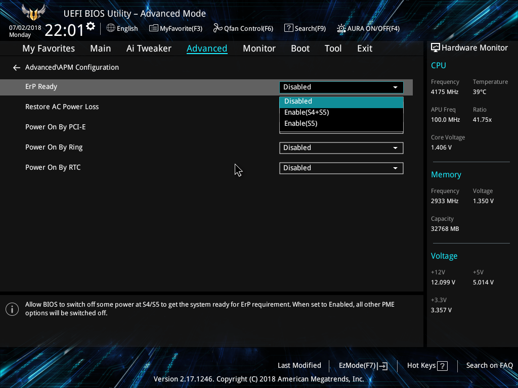Select the Advanced tab
This screenshot has width=518, height=388.
(x=207, y=48)
